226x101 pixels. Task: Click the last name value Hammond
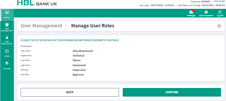(79, 65)
